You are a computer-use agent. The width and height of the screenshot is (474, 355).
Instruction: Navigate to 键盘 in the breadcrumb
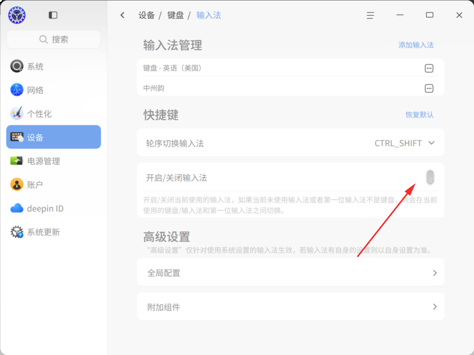175,15
